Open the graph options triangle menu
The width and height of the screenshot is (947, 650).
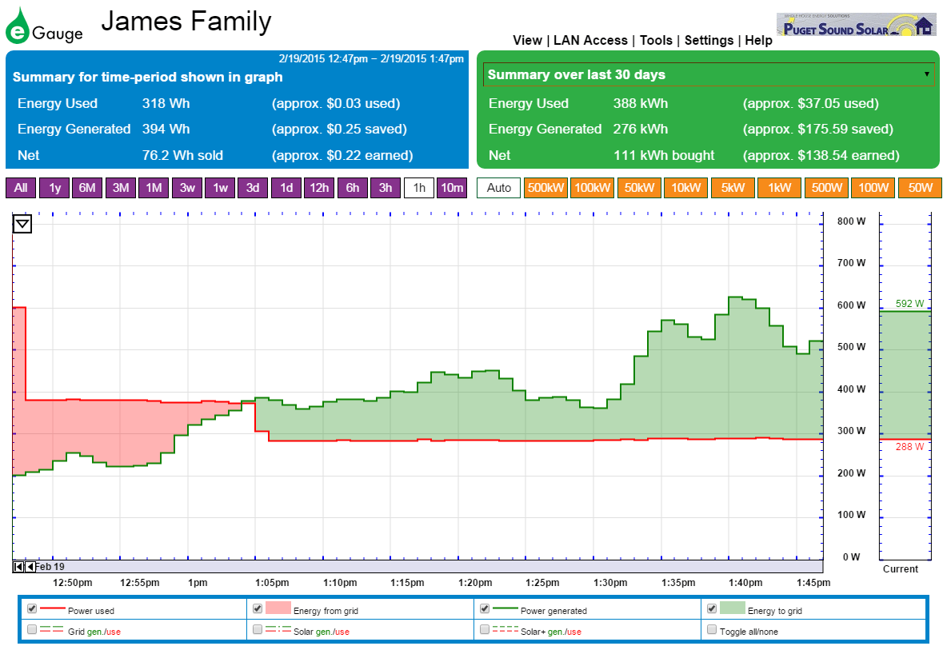point(22,225)
